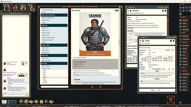
Task: Pick the d12 die in dice tray
Action: pos(26,101)
